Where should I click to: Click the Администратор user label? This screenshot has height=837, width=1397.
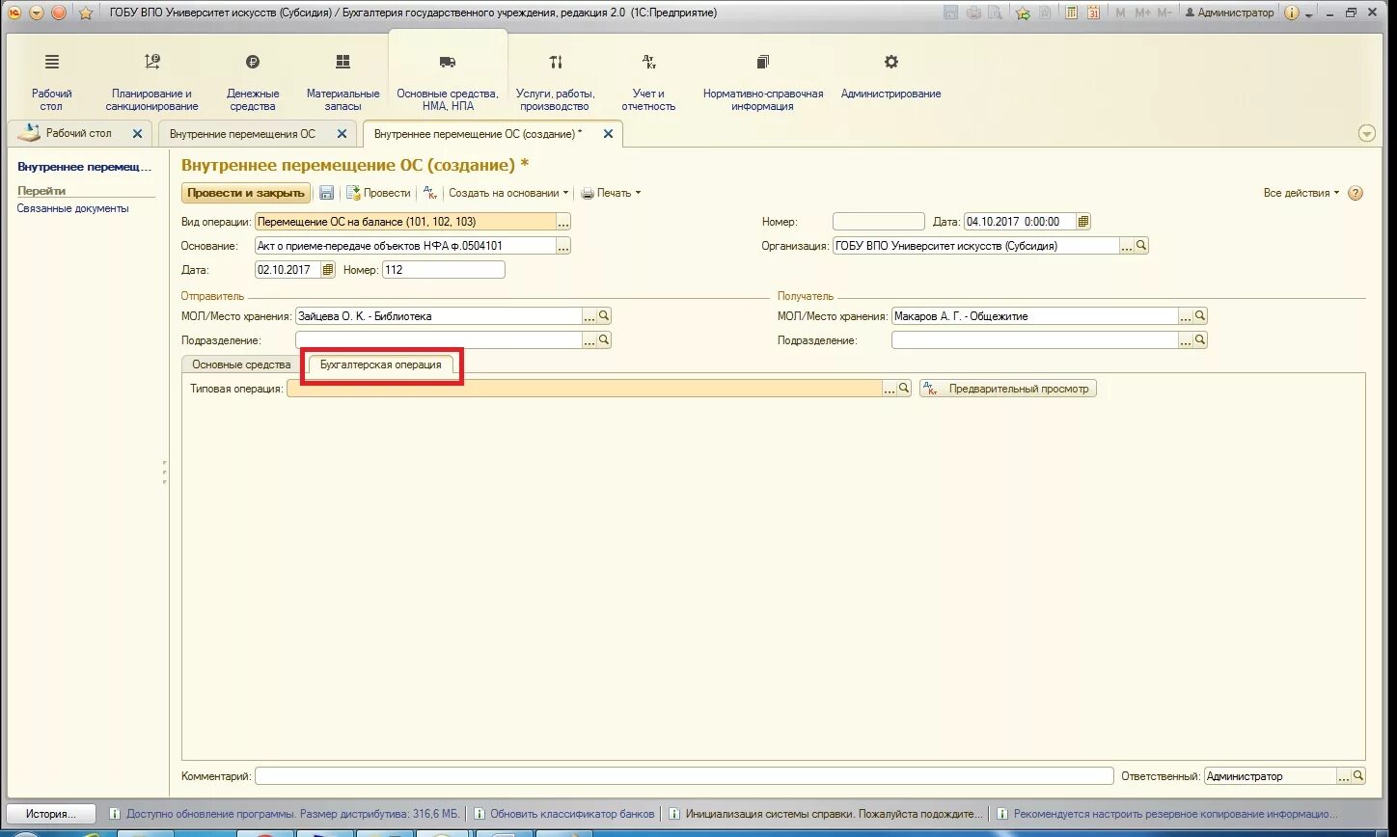pyautogui.click(x=1229, y=13)
